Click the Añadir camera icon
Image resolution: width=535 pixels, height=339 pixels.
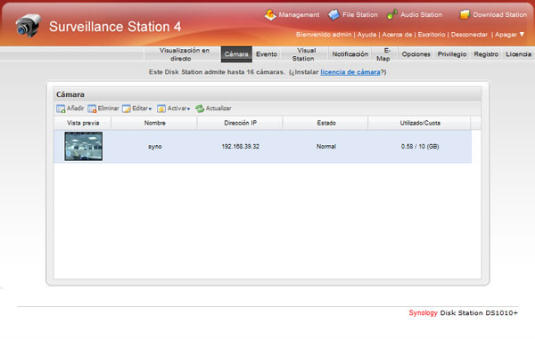tap(61, 109)
